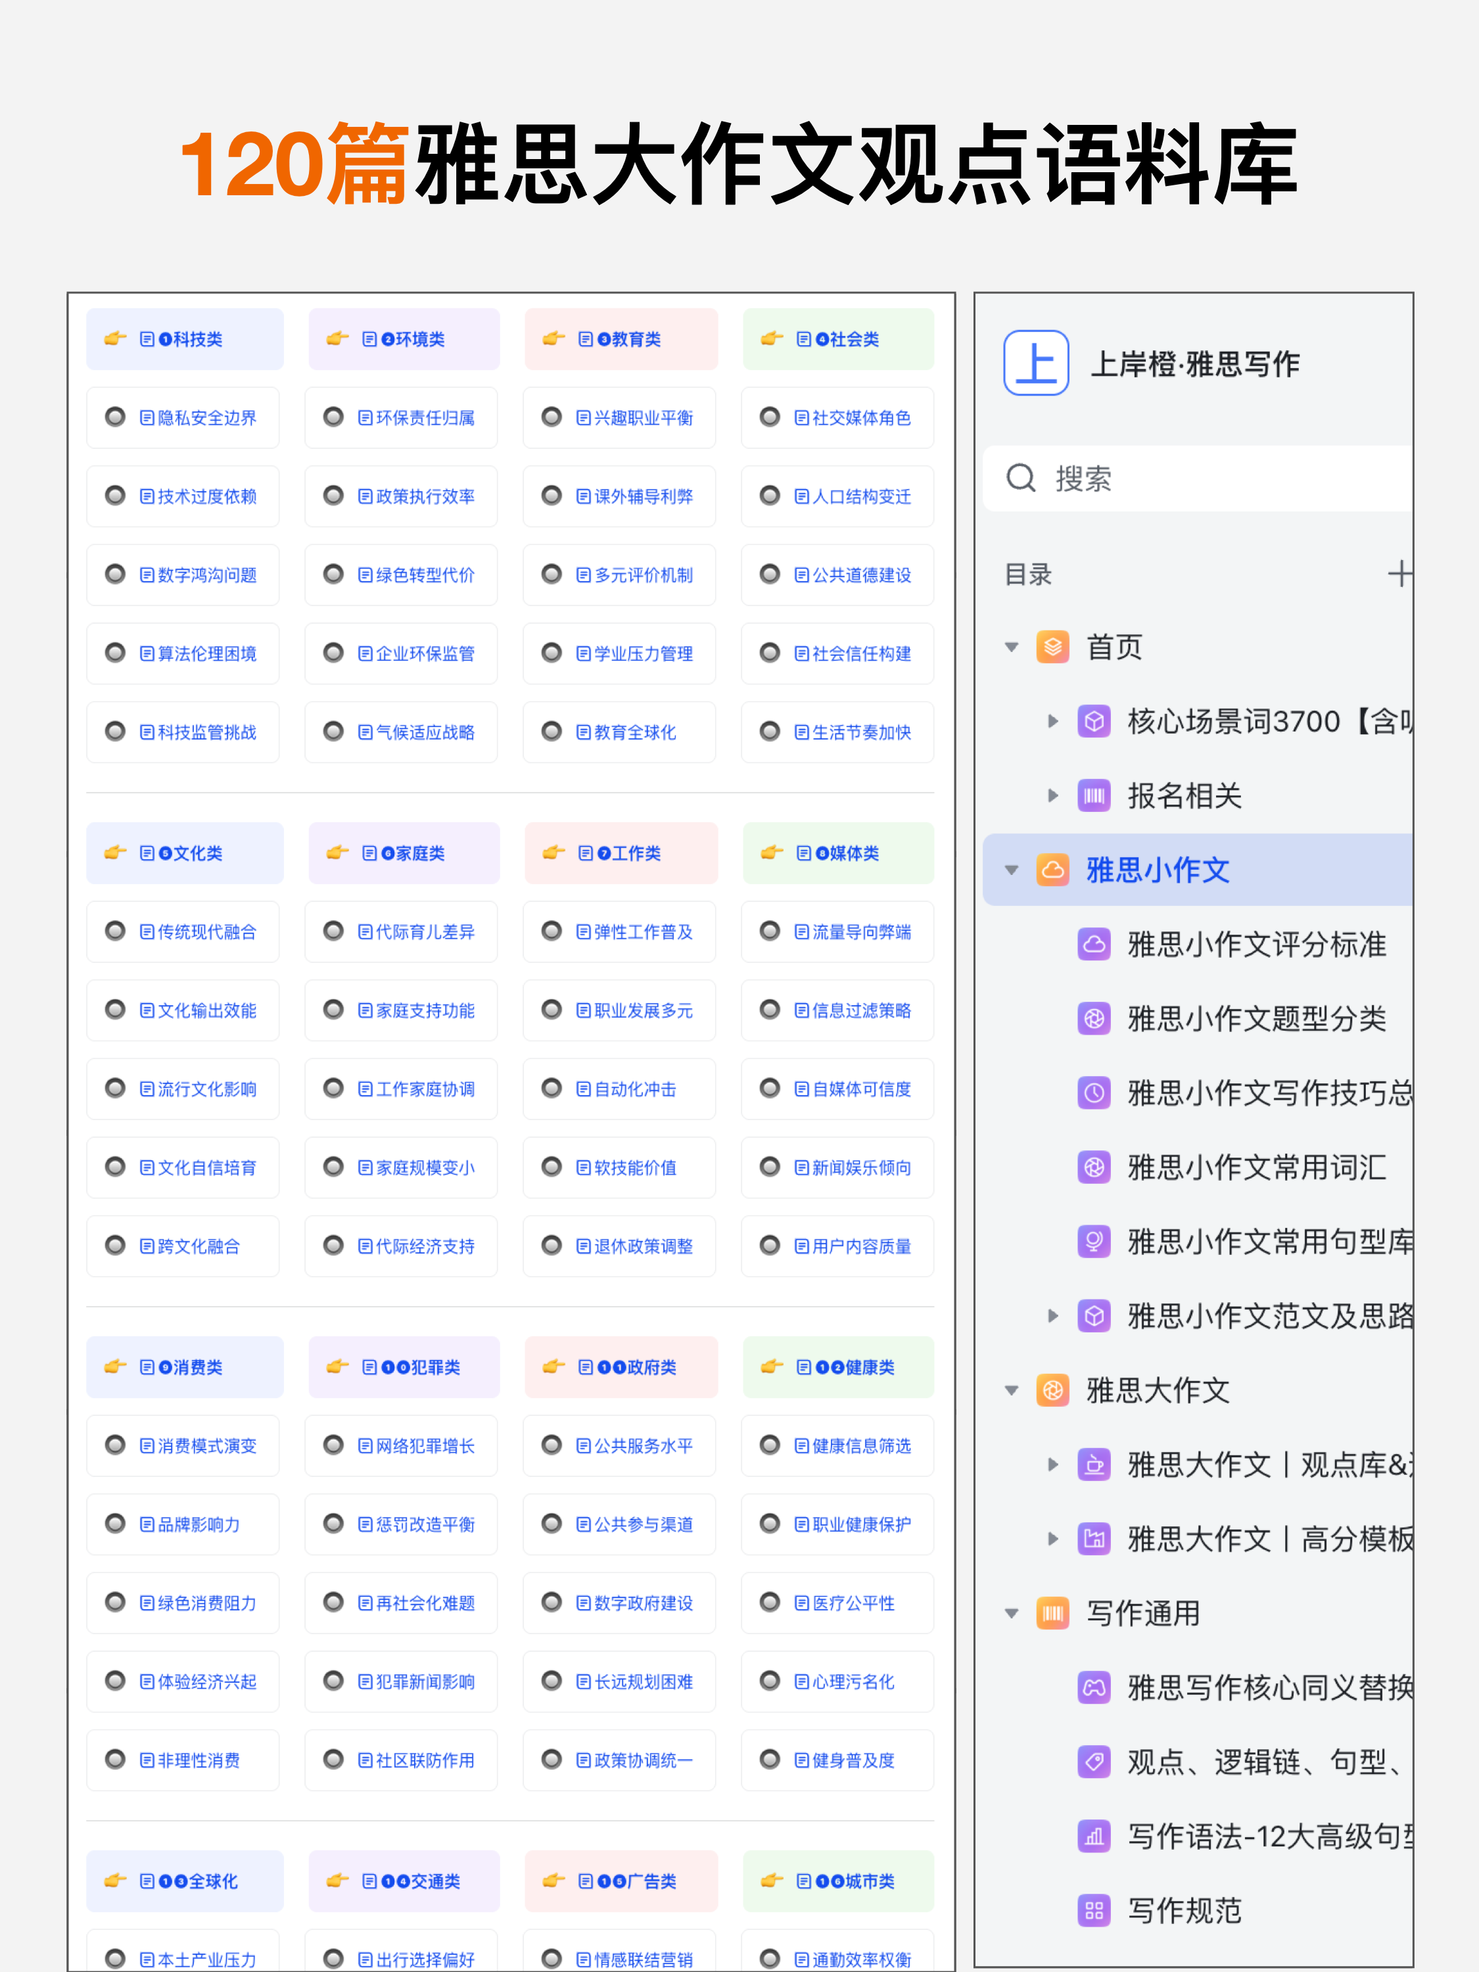Click the 写作通用 barcode-style icon
The image size is (1479, 1972).
[x=1053, y=1614]
